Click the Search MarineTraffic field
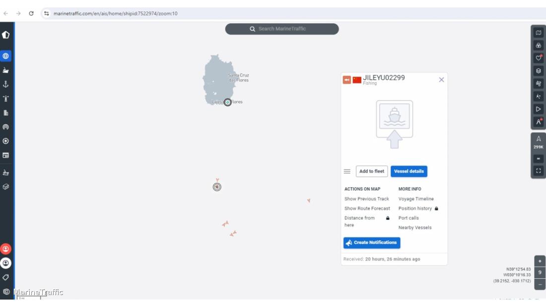Screen dimensions: 546x307 point(282,29)
